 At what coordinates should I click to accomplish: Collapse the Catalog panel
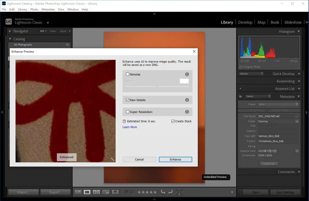[10, 39]
